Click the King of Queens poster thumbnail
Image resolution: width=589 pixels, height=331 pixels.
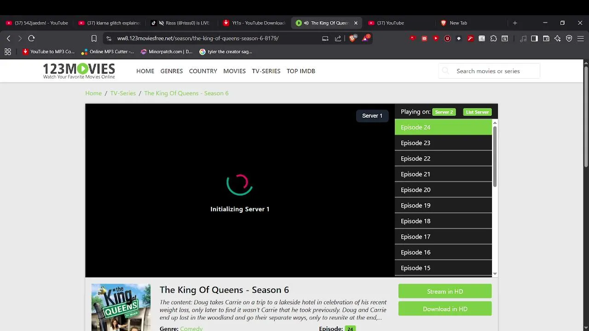point(121,307)
